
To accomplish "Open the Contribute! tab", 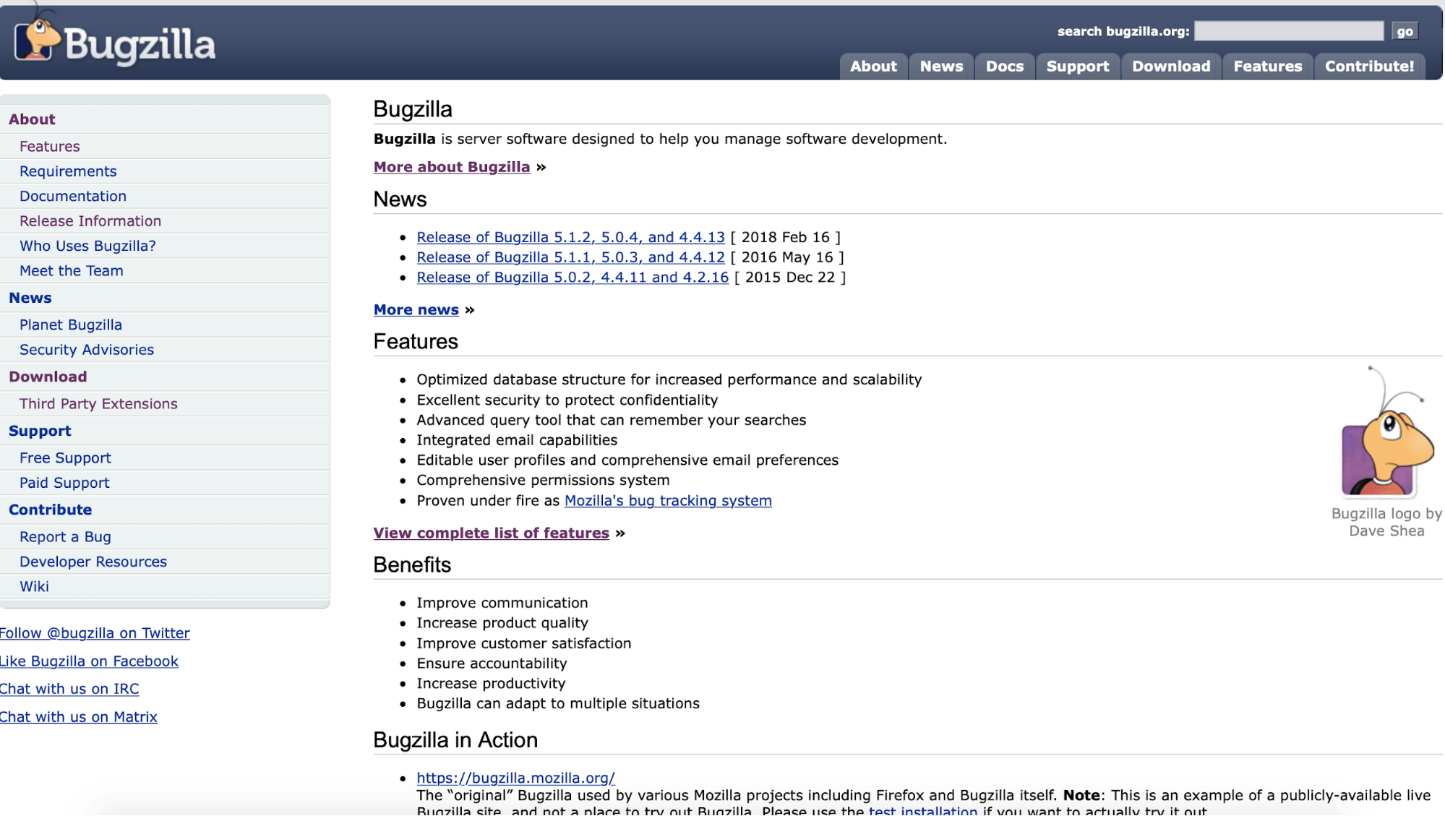I will point(1368,66).
